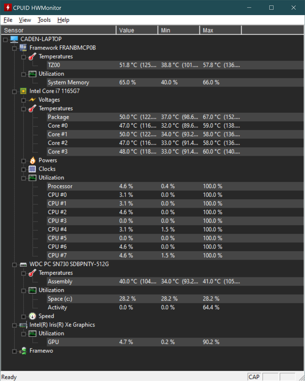Click the utilization graph icon under WDC PC SN730
305x381 pixels.
32,290
